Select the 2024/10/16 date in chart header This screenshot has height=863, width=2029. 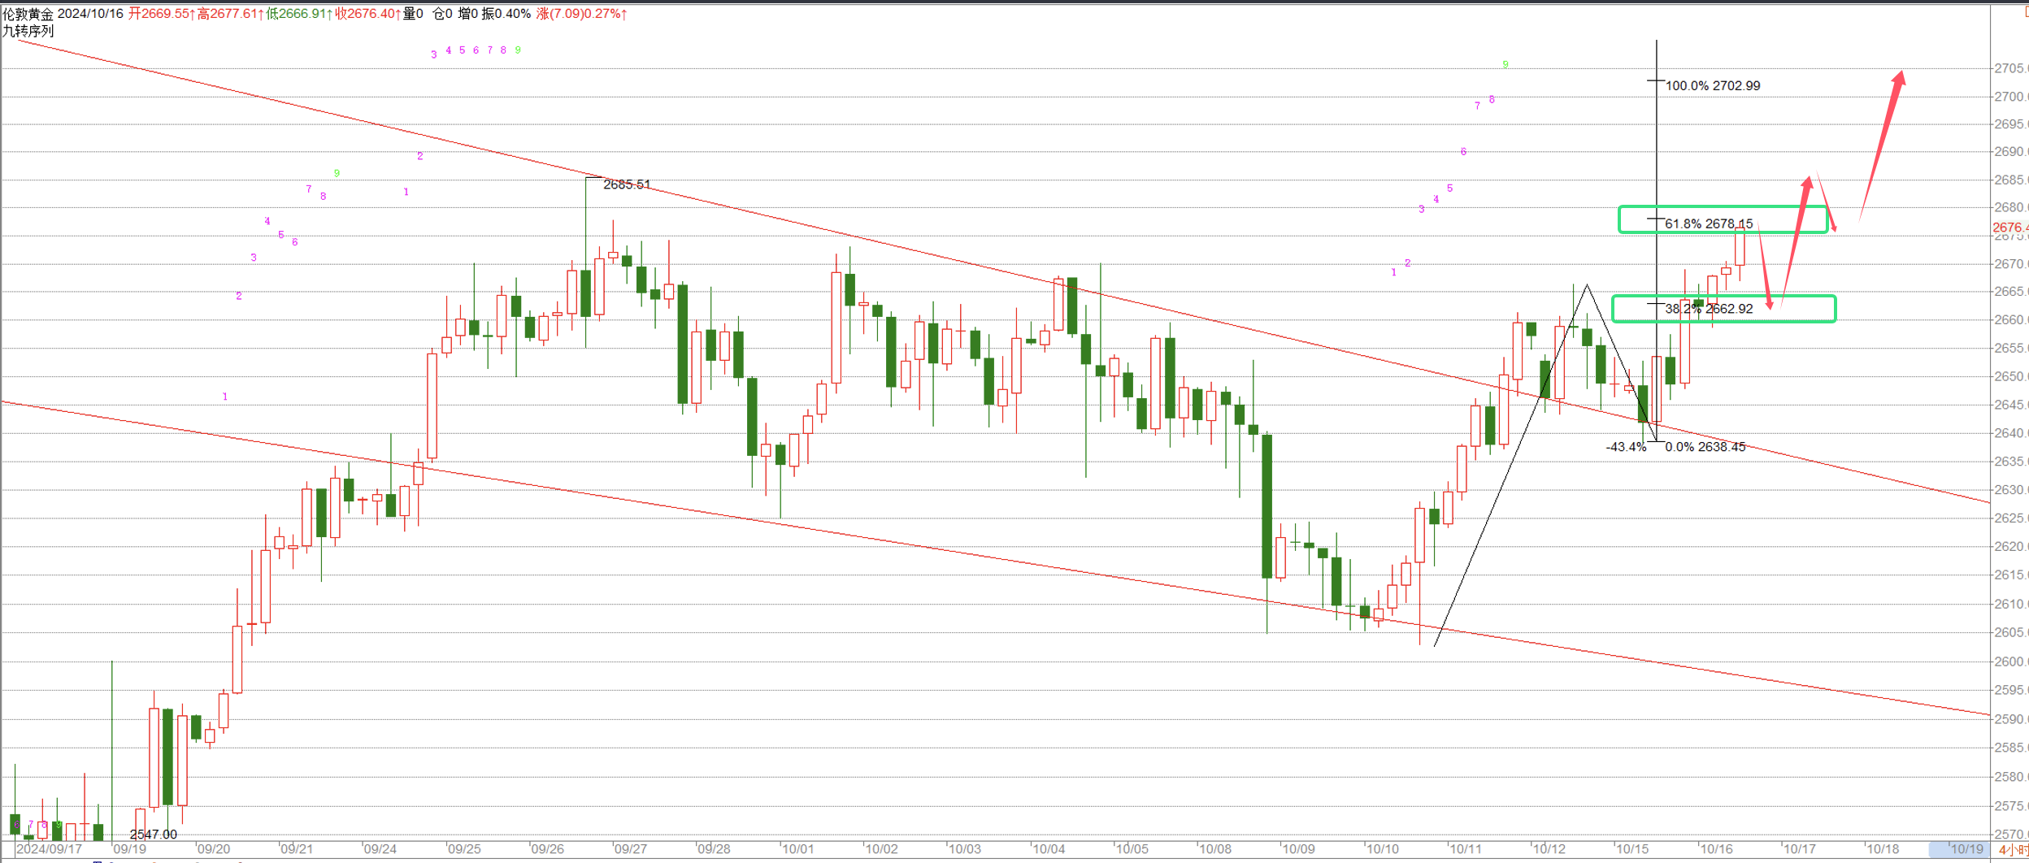(90, 14)
